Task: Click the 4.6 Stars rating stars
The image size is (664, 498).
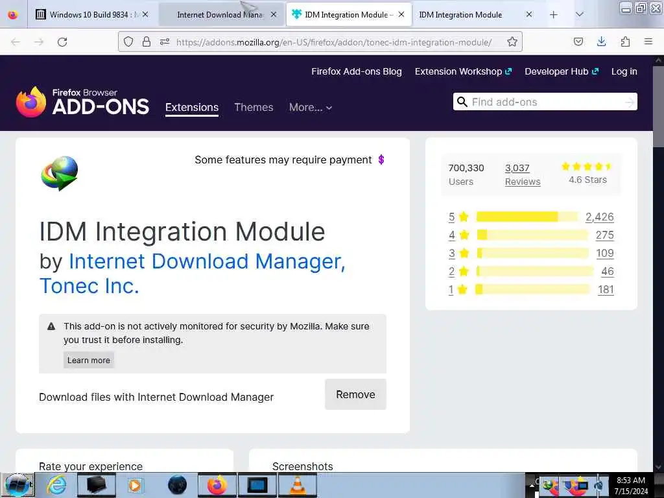Action: (587, 167)
